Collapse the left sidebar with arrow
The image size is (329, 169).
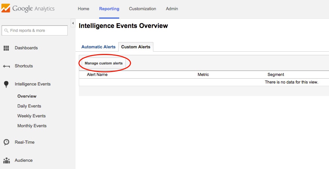coord(73,23)
